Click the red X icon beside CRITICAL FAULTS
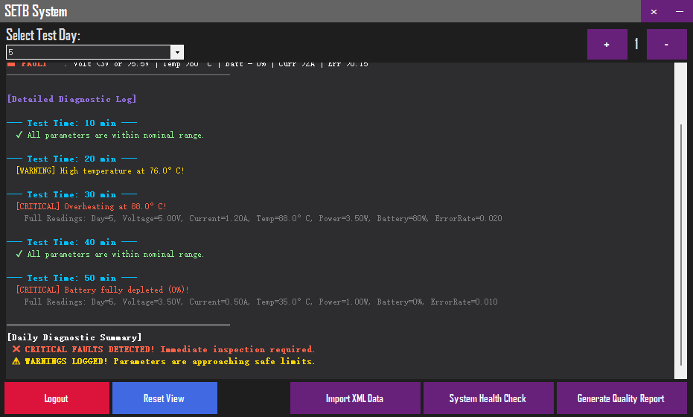Image resolution: width=693 pixels, height=417 pixels. tap(16, 349)
